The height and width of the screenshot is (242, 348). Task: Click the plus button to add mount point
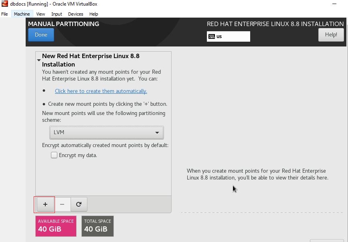[x=45, y=204]
